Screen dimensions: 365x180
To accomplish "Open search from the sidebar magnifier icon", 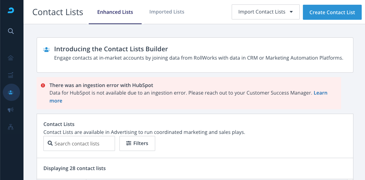I will tap(11, 31).
